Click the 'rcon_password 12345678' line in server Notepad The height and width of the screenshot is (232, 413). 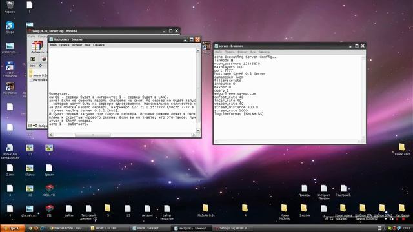point(237,64)
